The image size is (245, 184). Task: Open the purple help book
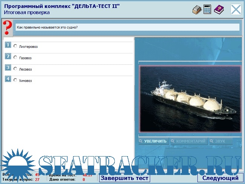[x=219, y=9]
